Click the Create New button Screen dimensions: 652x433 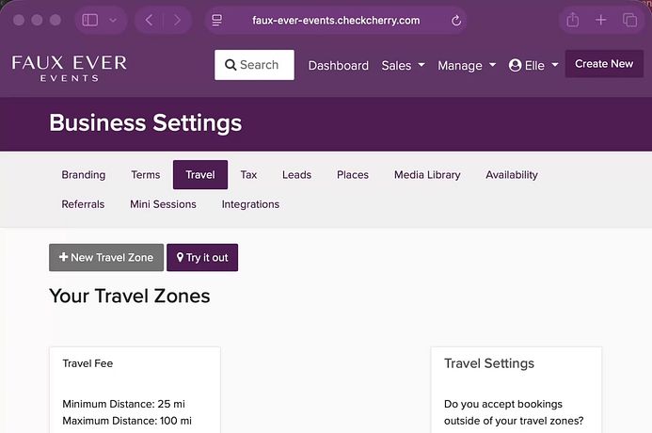604,64
